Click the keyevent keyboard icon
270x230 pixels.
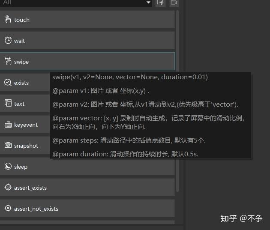click(8, 125)
